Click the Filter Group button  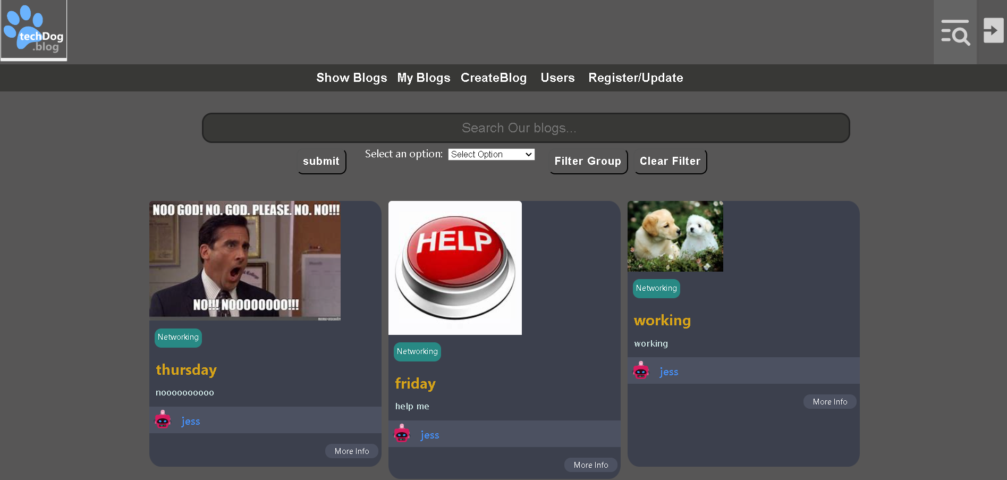click(x=588, y=161)
